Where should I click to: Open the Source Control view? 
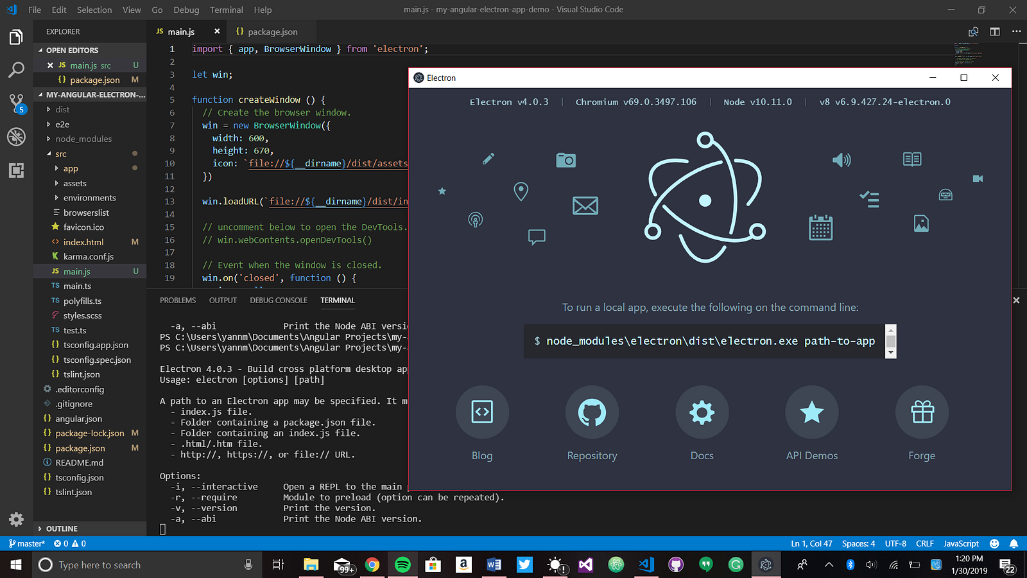point(16,103)
